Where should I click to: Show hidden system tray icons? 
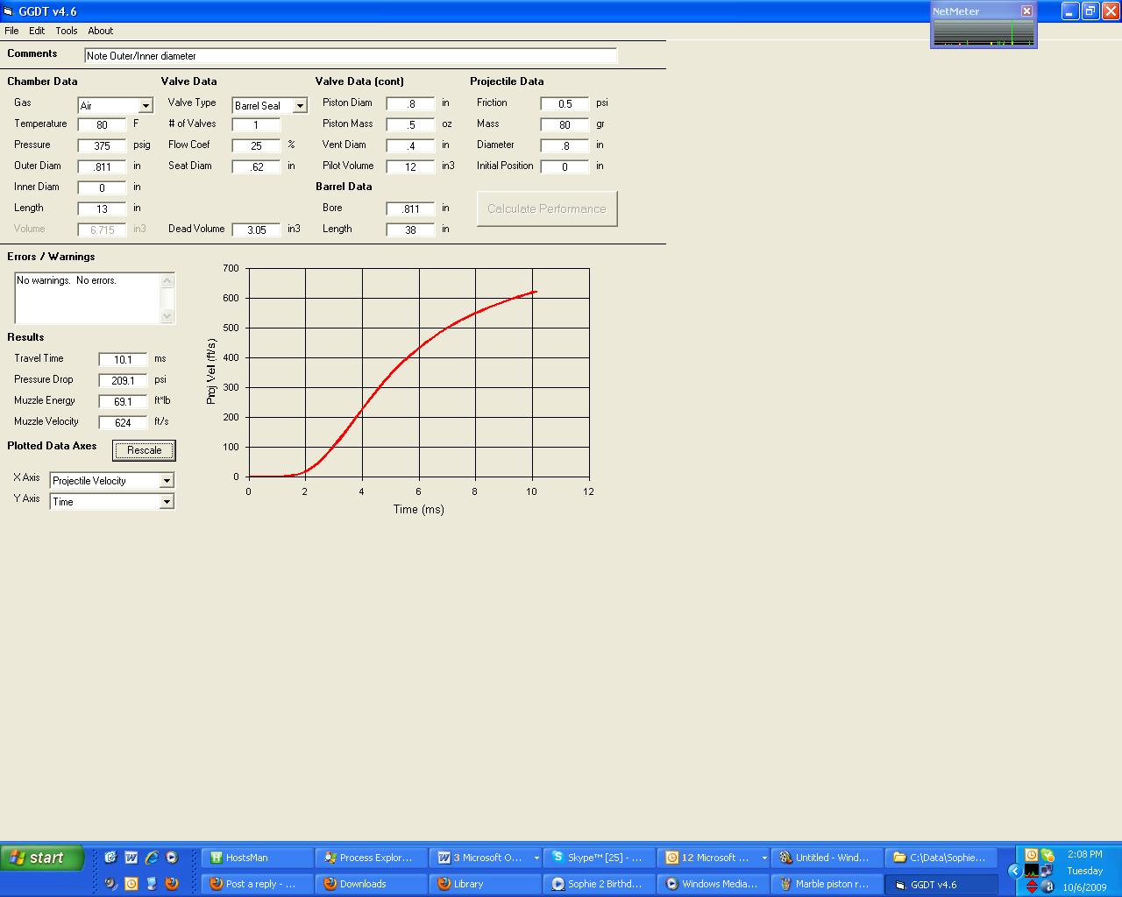(1014, 871)
